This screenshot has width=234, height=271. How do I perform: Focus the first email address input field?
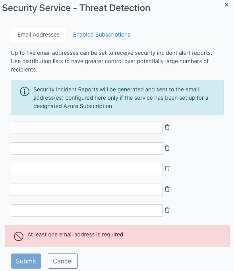point(87,128)
